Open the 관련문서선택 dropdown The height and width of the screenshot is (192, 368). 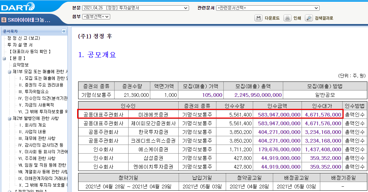pyautogui.click(x=267, y=8)
